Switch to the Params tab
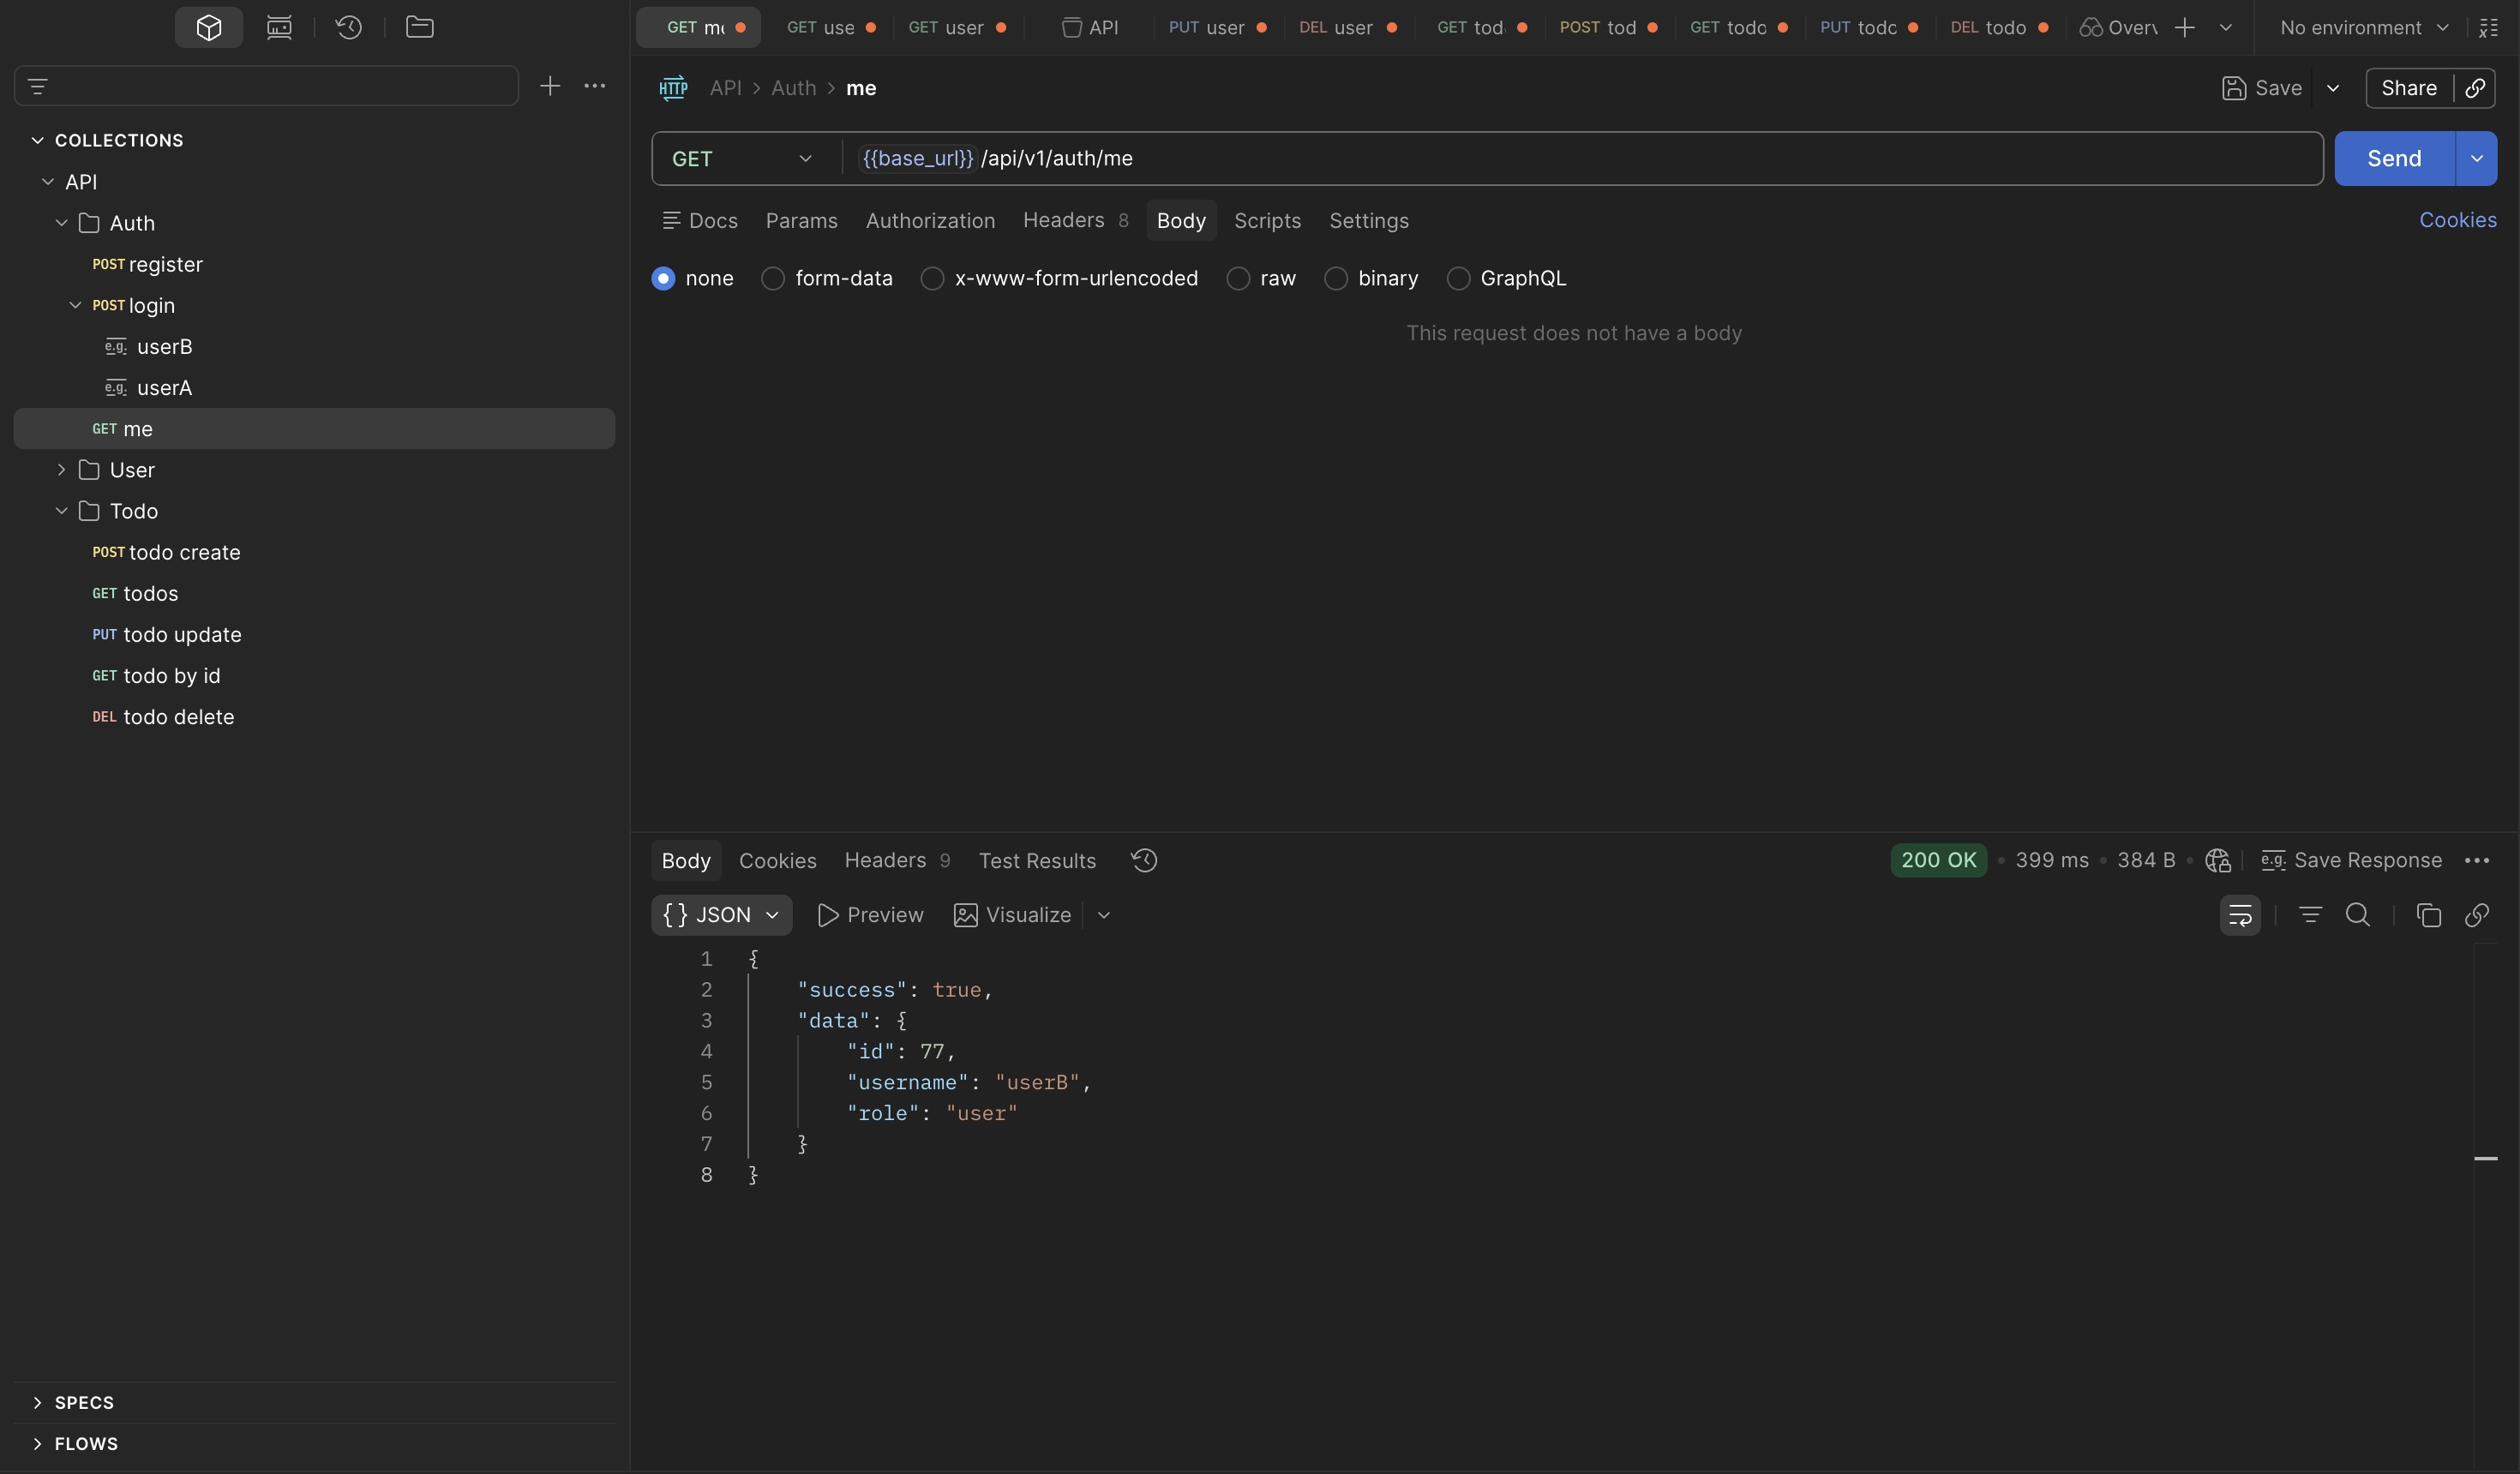Image resolution: width=2520 pixels, height=1474 pixels. (801, 220)
